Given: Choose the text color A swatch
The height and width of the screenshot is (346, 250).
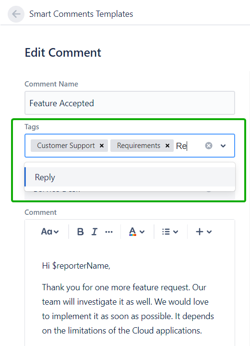Looking at the screenshot, I should [132, 232].
